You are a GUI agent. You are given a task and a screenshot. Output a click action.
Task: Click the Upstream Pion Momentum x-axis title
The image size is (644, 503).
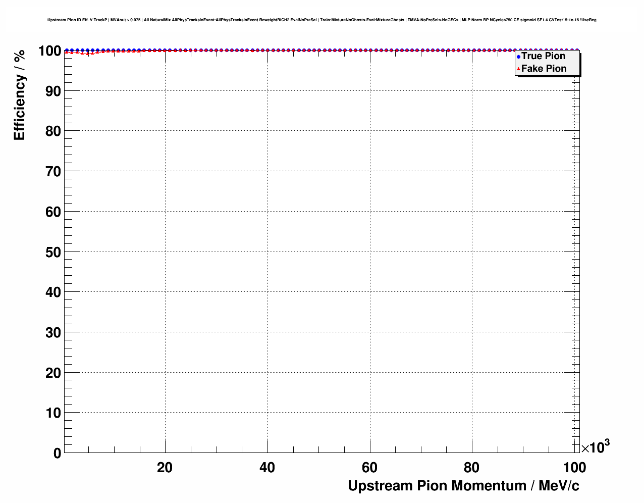[463, 486]
